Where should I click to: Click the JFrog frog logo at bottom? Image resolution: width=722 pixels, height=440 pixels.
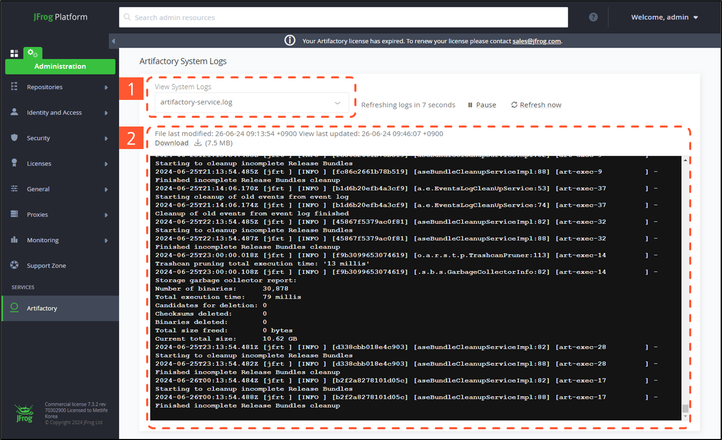pos(24,413)
